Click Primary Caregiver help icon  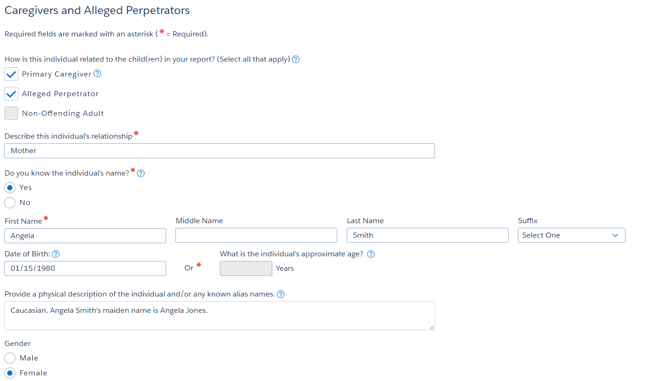point(97,74)
